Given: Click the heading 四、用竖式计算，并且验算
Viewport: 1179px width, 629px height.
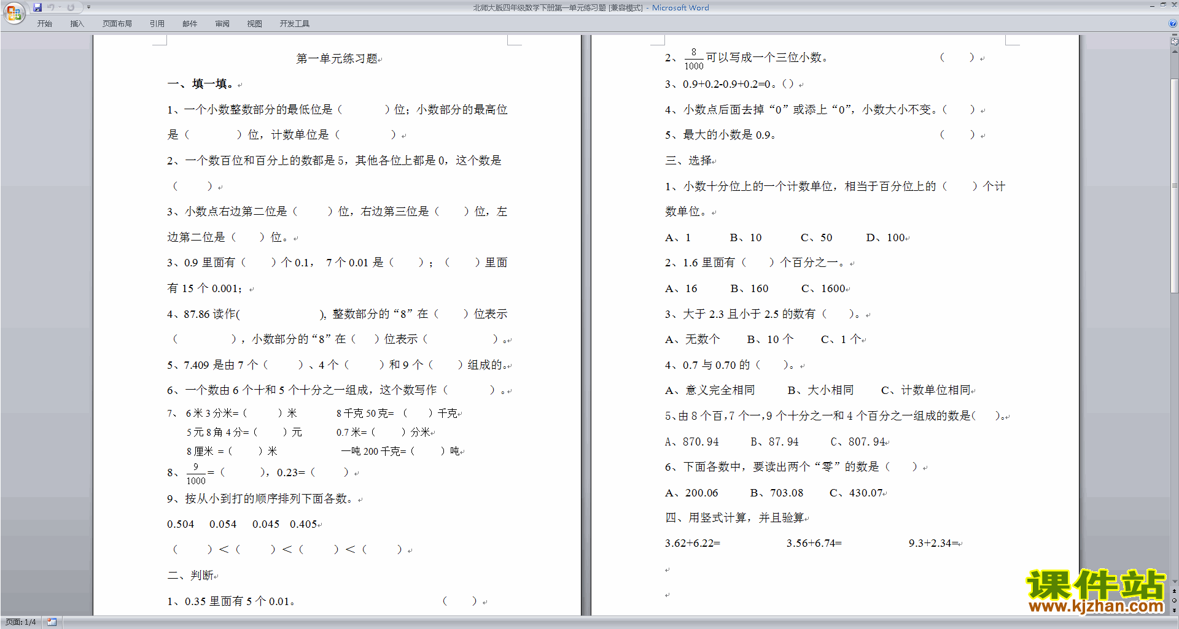Looking at the screenshot, I should pos(734,518).
